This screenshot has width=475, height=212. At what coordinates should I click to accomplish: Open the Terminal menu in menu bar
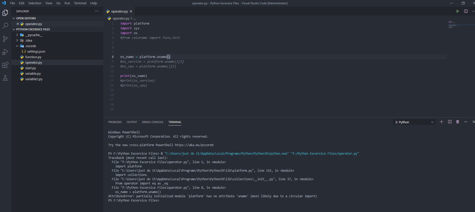pyautogui.click(x=80, y=3)
